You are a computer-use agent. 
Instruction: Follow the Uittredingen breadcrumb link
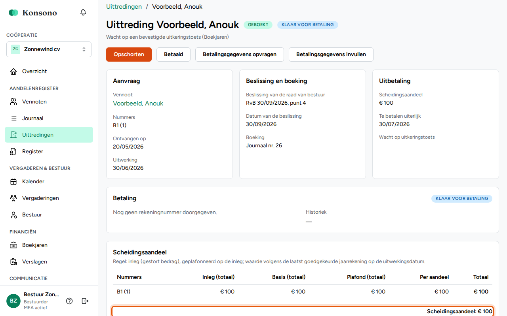pos(124,7)
